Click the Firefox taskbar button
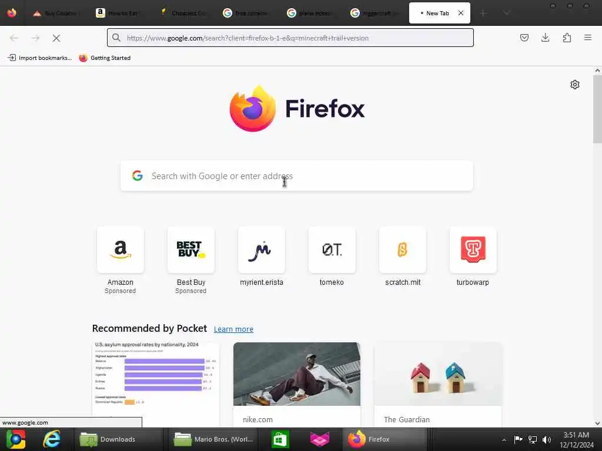The height and width of the screenshot is (451, 602). pyautogui.click(x=384, y=439)
